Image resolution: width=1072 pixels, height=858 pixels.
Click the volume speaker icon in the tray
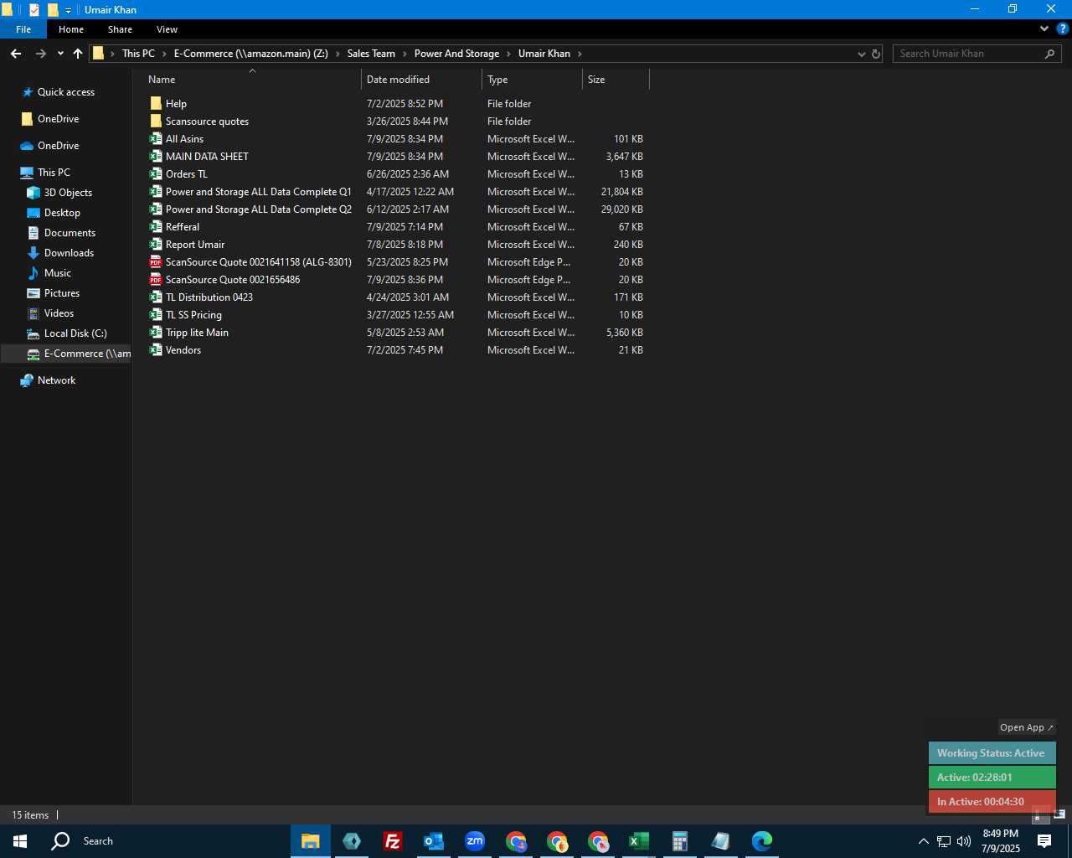(x=964, y=841)
